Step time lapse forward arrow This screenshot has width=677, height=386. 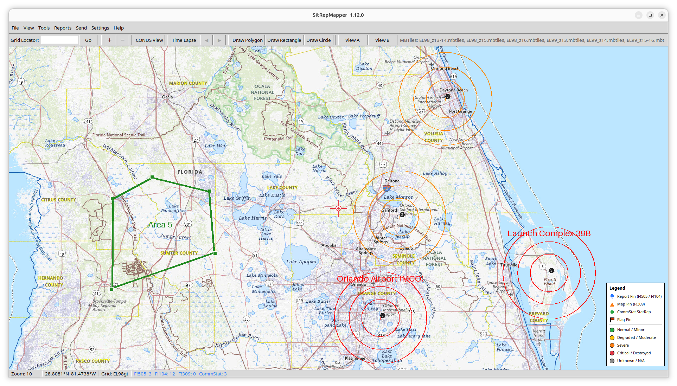[x=219, y=40]
